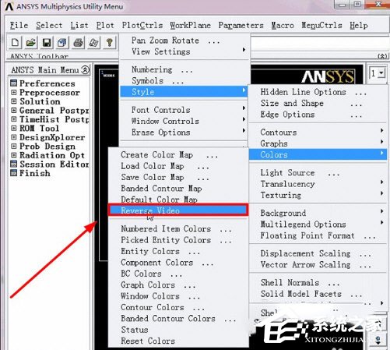Click the Save Analysis floppy disk icon
The height and width of the screenshot is (350, 390).
pyautogui.click(x=47, y=42)
